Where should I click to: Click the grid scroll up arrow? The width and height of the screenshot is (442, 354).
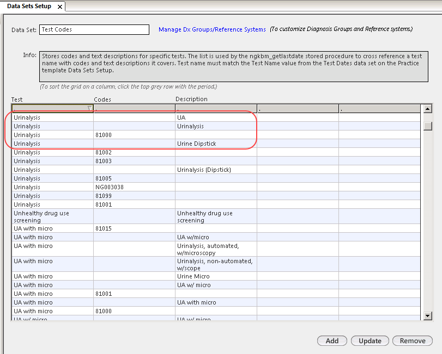428,109
